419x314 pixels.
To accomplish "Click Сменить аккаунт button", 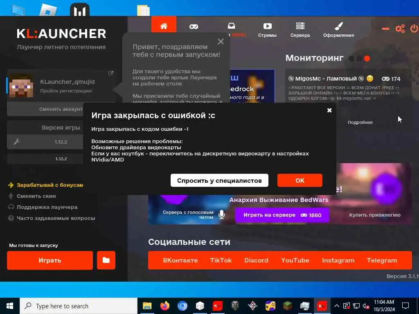I will 61,109.
